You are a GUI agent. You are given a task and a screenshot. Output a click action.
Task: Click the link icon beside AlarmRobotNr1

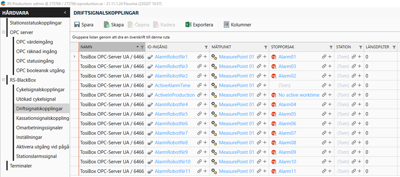pyautogui.click(x=199, y=57)
